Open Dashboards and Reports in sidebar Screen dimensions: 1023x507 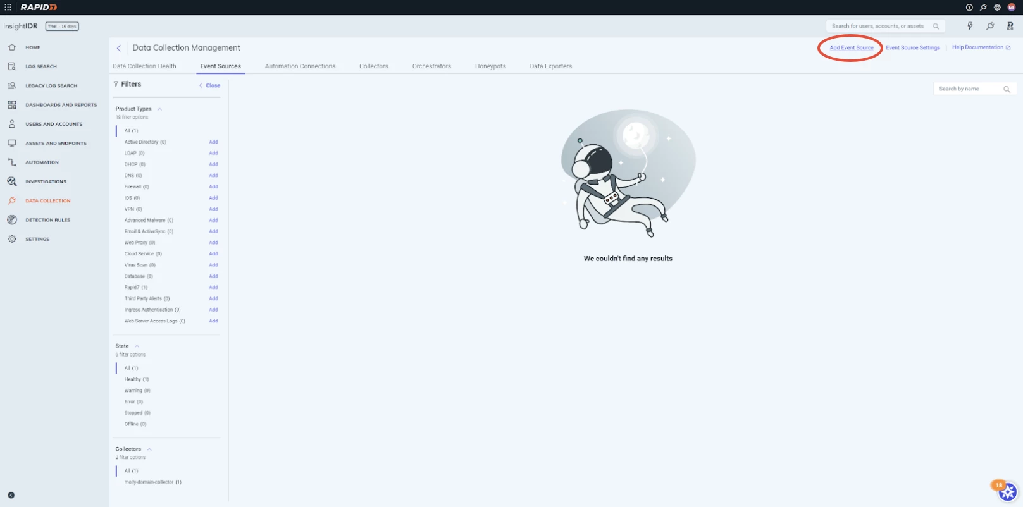point(61,105)
